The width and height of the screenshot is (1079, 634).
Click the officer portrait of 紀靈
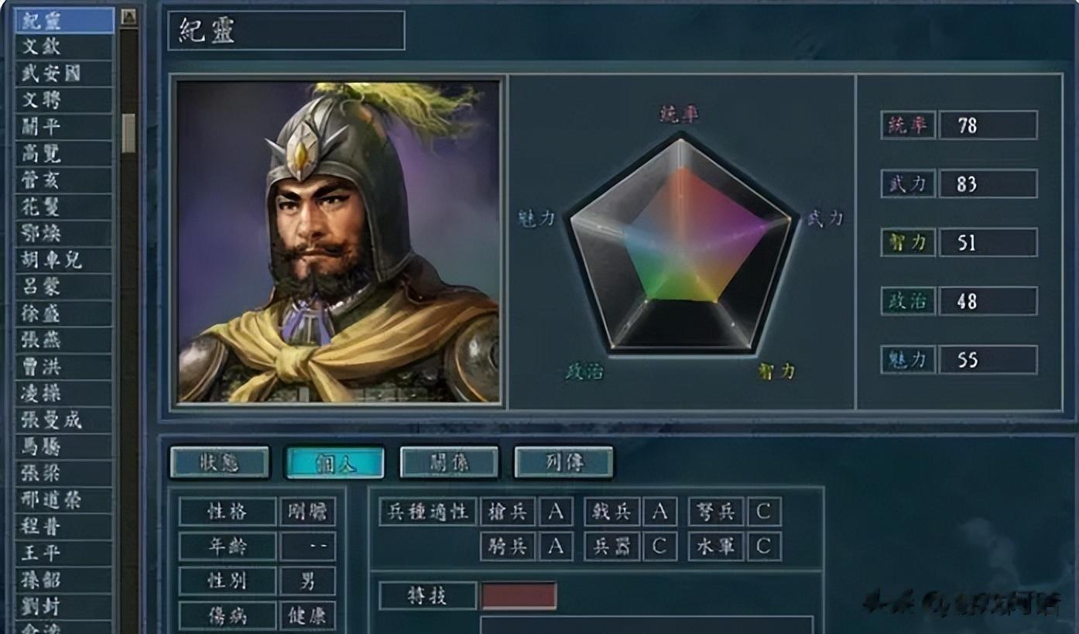pos(338,242)
